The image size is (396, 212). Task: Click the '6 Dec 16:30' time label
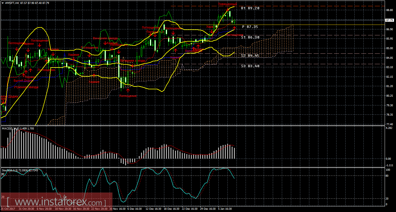point(135,209)
